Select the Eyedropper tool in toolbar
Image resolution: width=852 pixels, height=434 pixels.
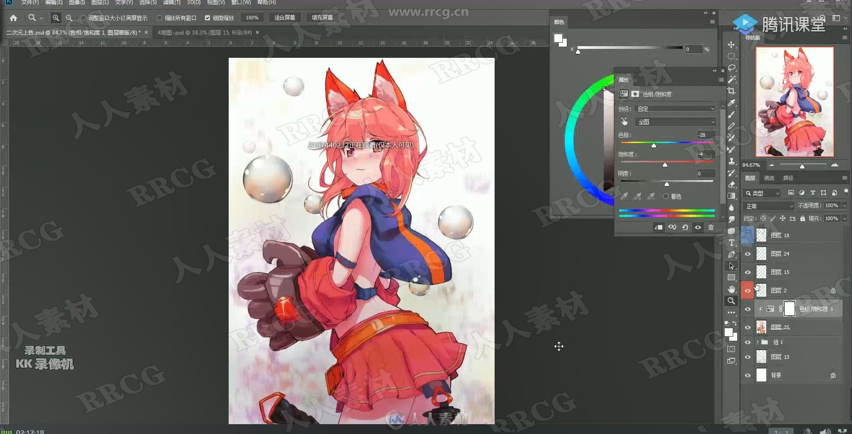pos(731,103)
